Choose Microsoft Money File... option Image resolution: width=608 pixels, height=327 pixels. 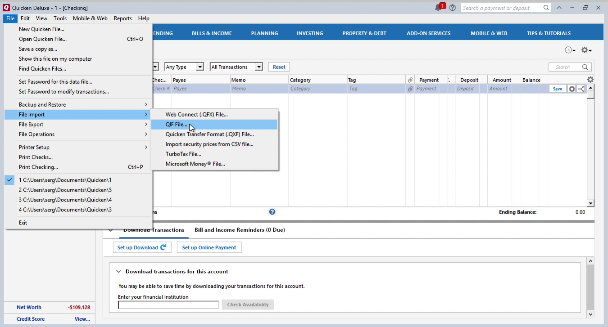pyautogui.click(x=214, y=164)
